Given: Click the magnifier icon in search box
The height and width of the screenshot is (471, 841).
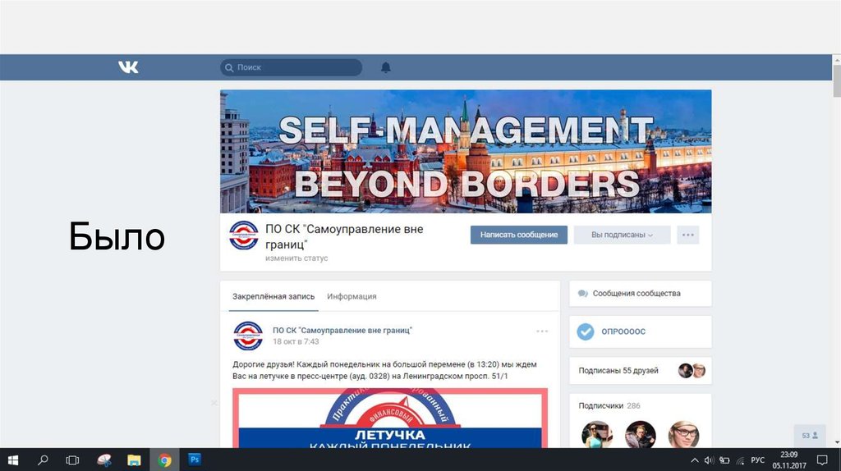Looking at the screenshot, I should 229,67.
